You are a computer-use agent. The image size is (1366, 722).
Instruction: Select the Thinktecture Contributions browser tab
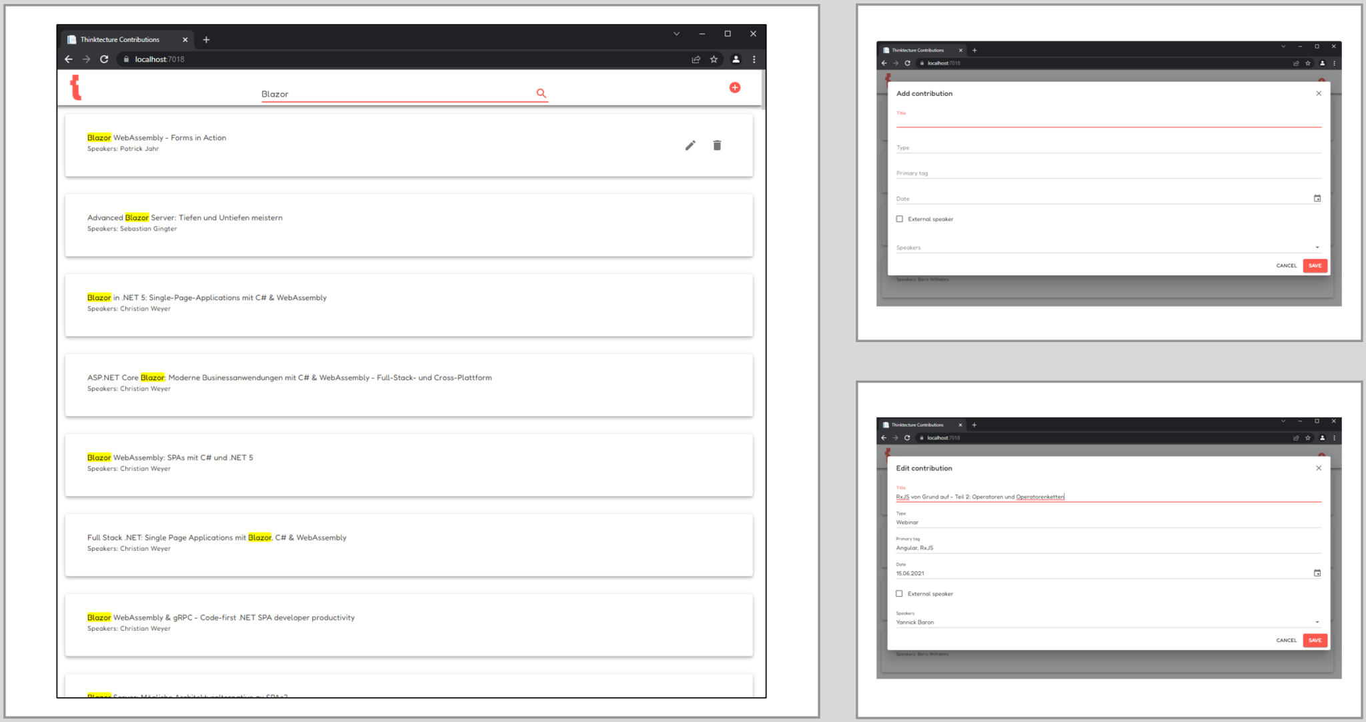pos(120,39)
